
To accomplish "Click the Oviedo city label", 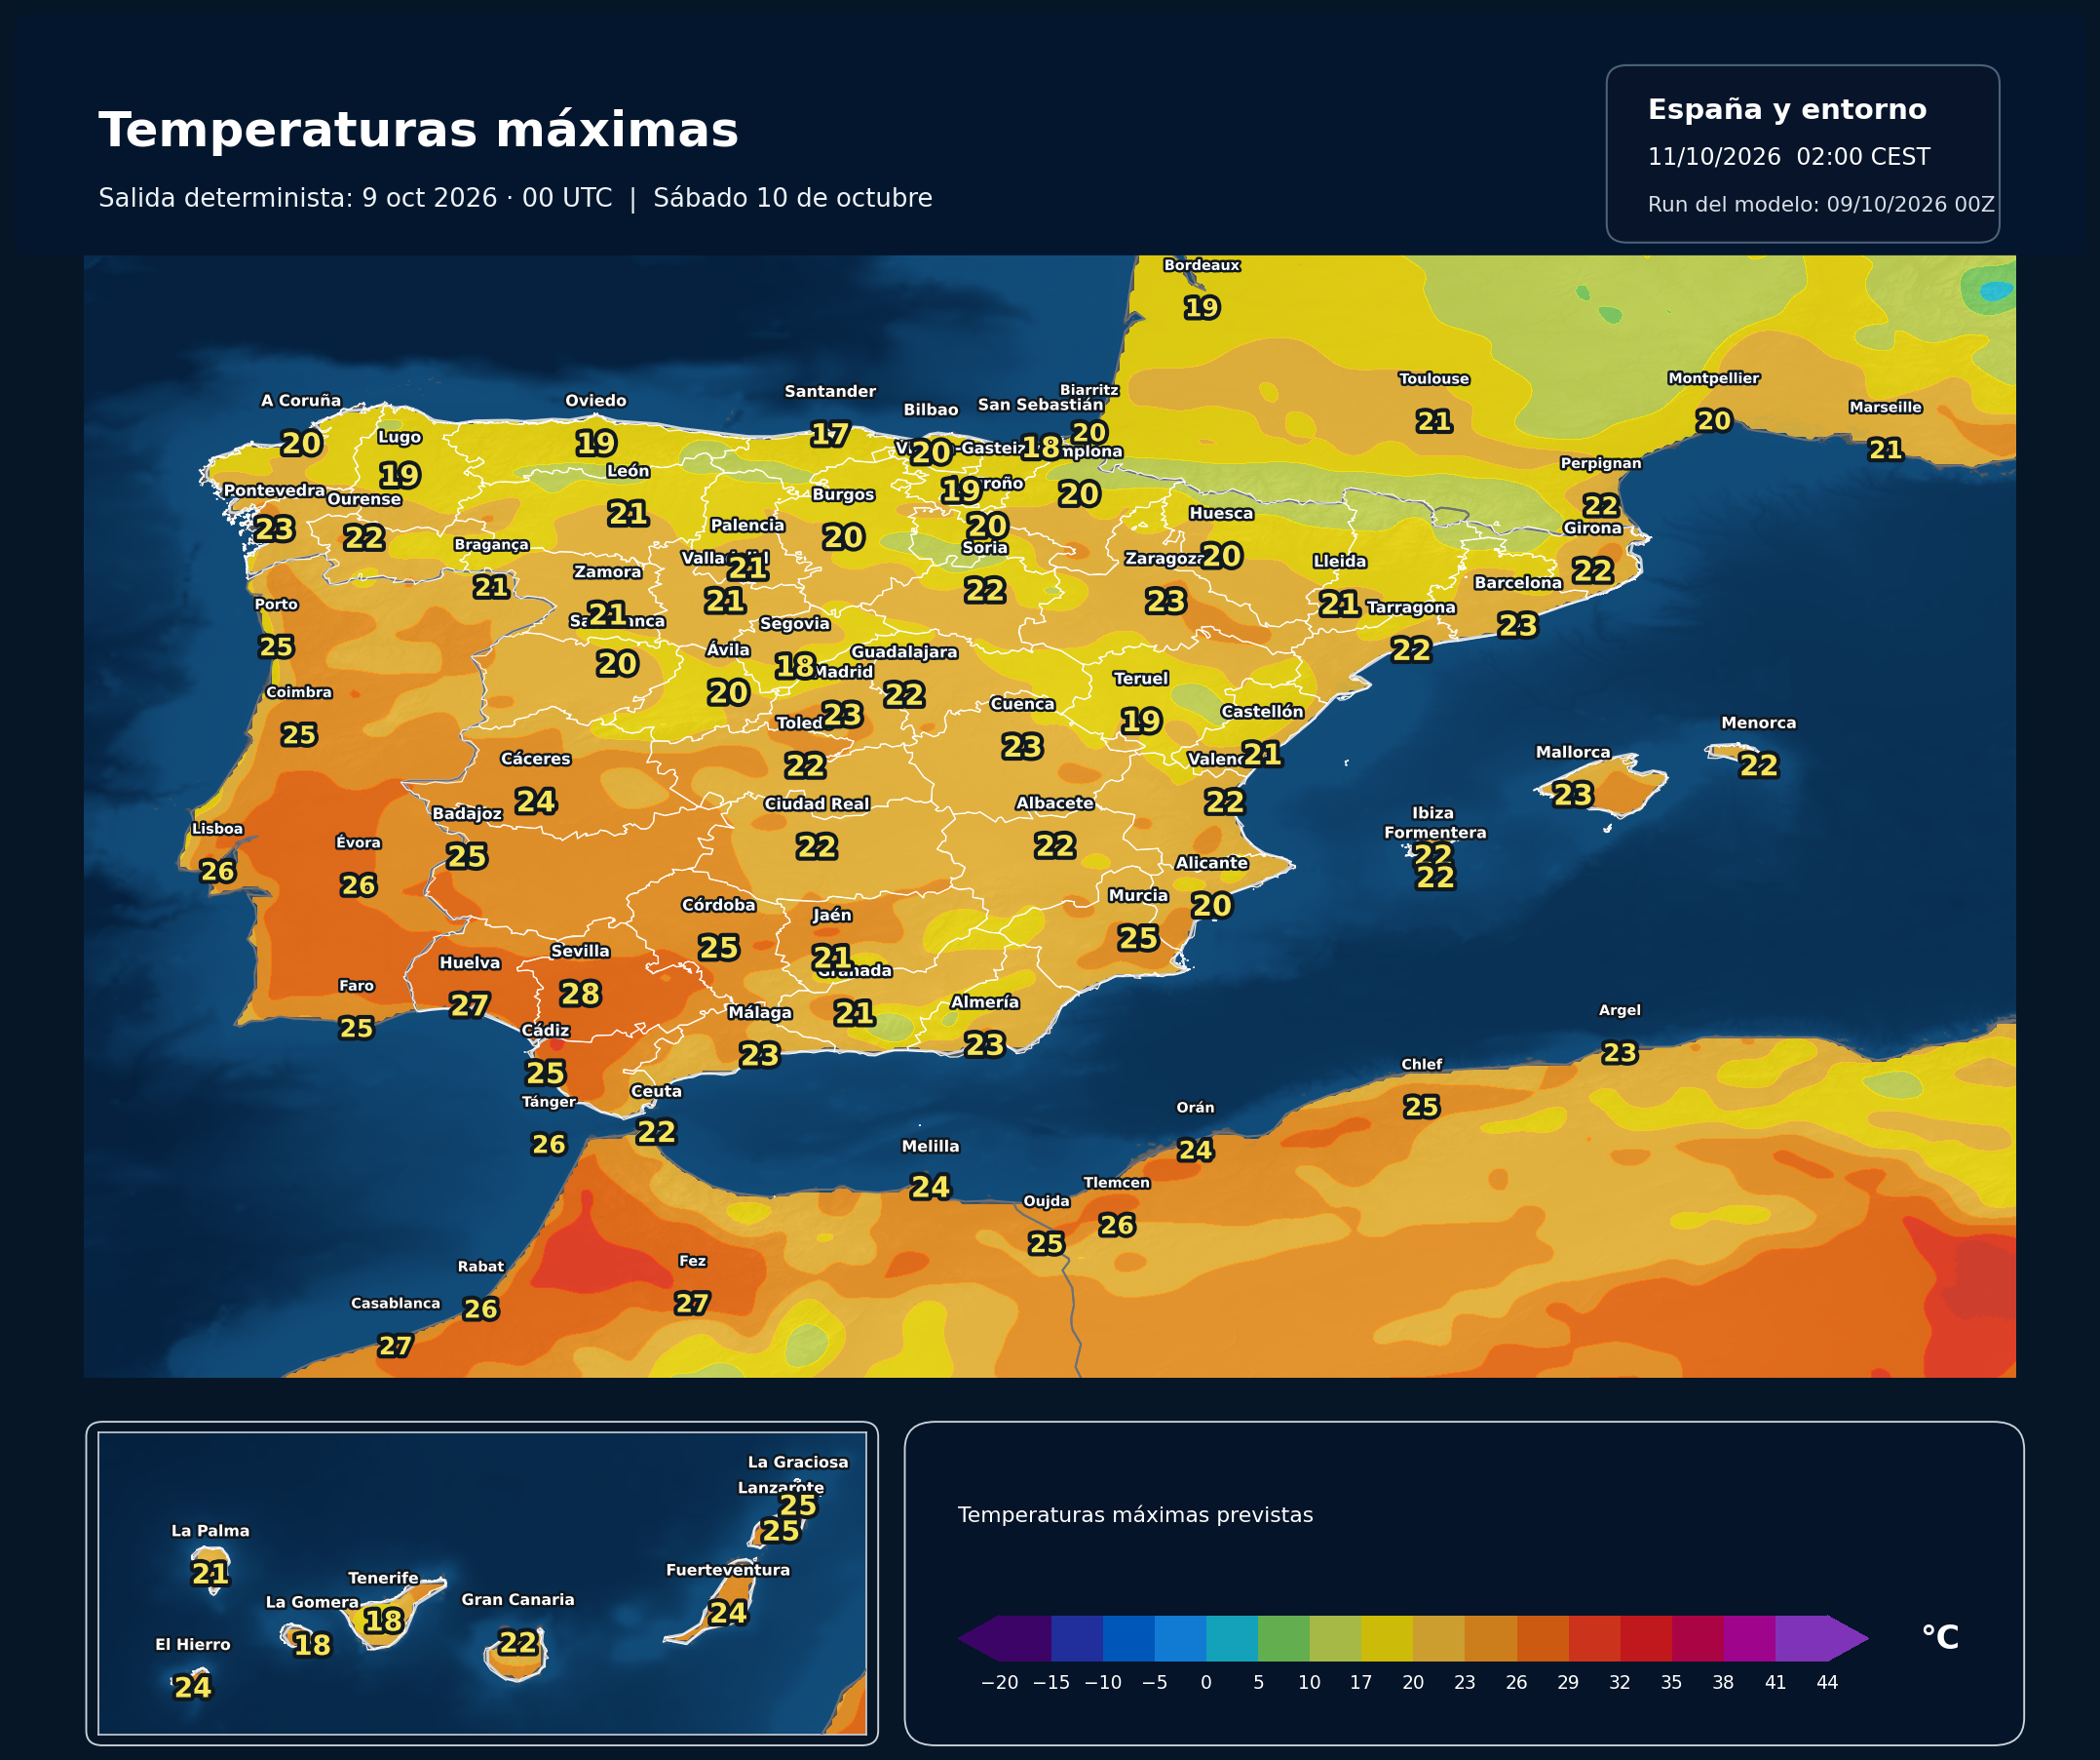I will click(596, 400).
